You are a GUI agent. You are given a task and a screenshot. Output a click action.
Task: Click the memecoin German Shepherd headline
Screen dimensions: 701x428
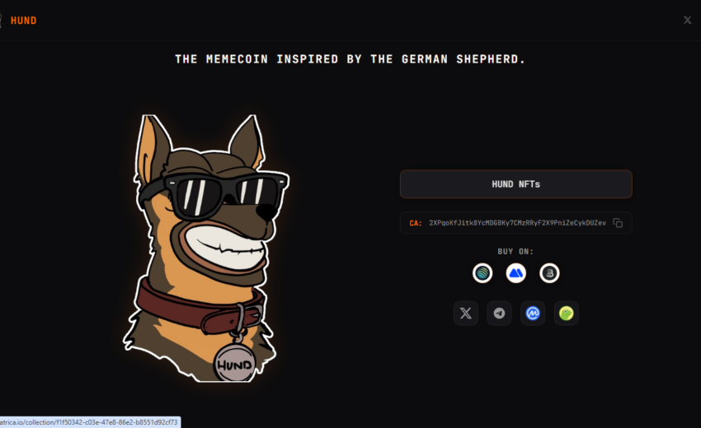[350, 59]
